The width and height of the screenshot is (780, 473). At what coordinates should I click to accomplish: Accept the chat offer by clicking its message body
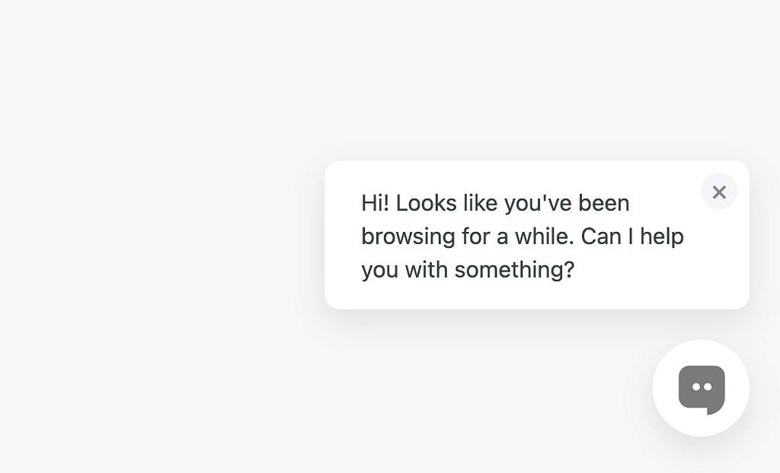tap(523, 236)
